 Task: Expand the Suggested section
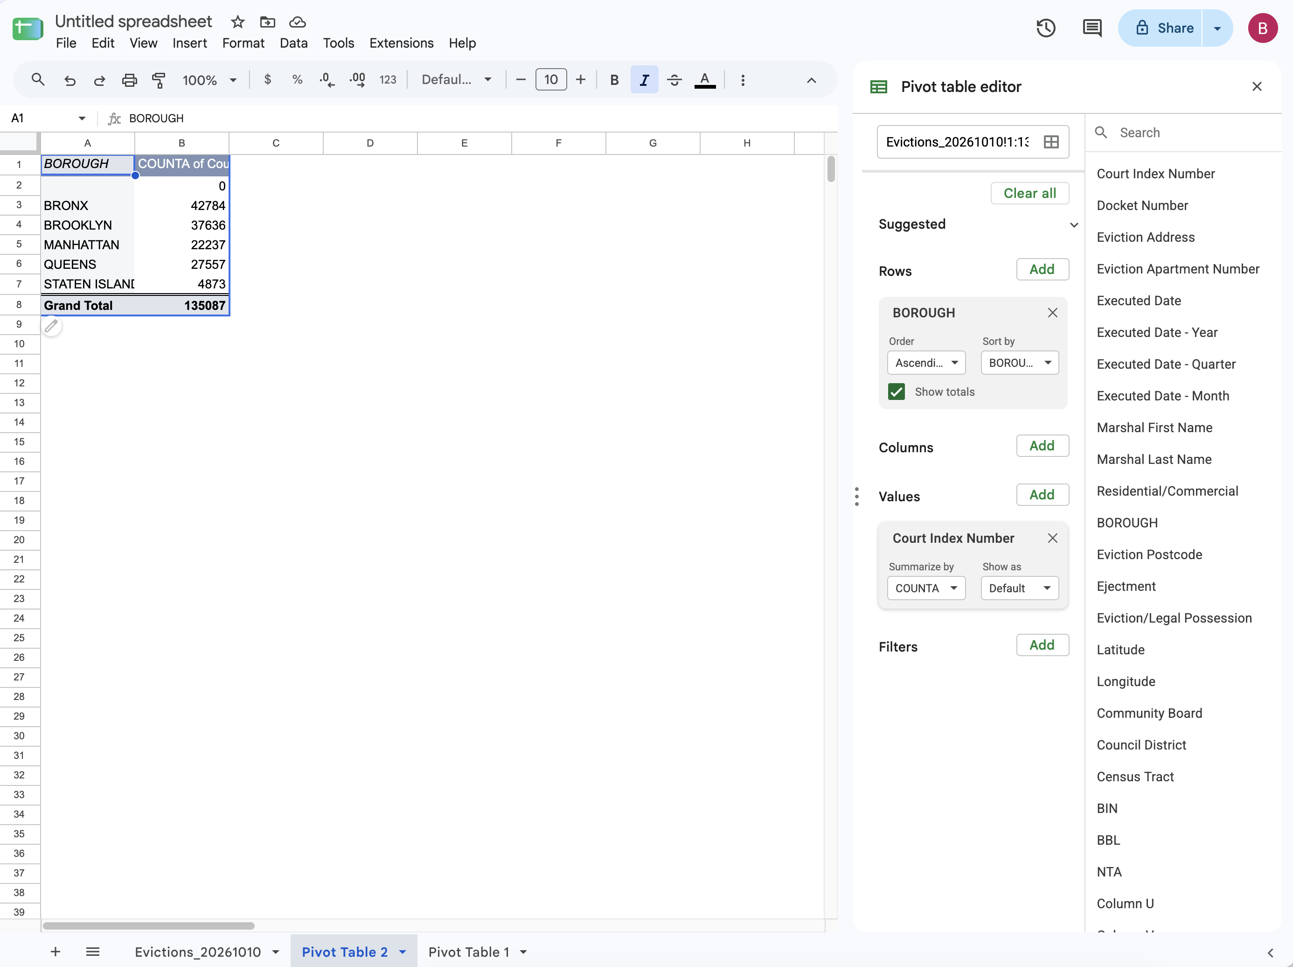coord(1073,224)
